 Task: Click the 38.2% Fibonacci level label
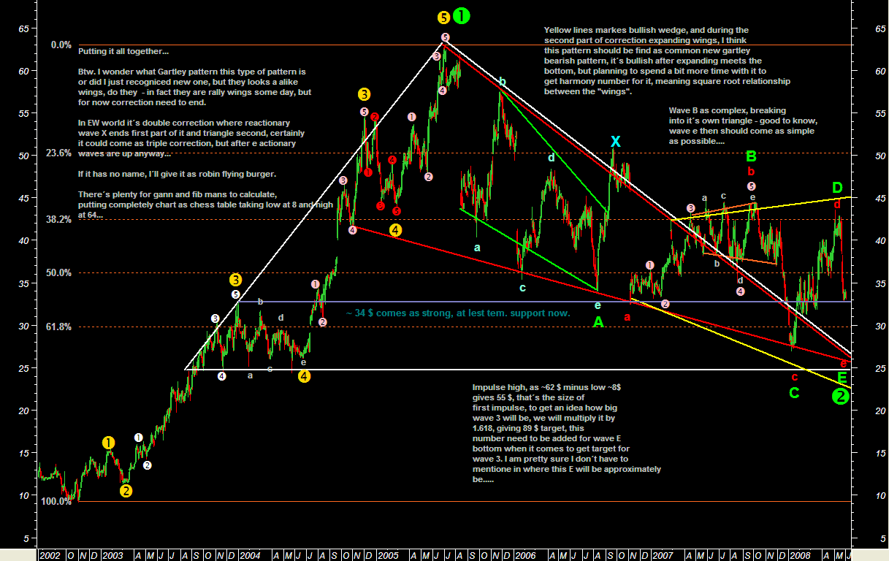(58, 218)
